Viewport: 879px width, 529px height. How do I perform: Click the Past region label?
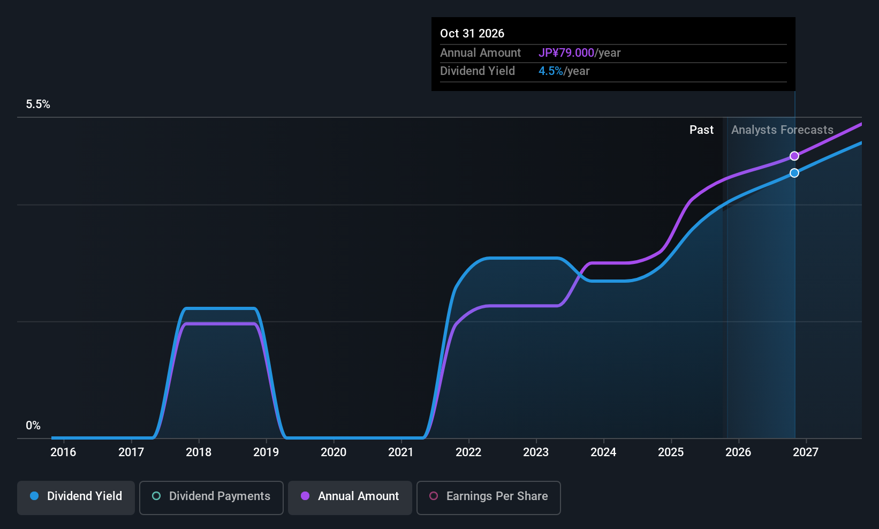click(x=701, y=130)
